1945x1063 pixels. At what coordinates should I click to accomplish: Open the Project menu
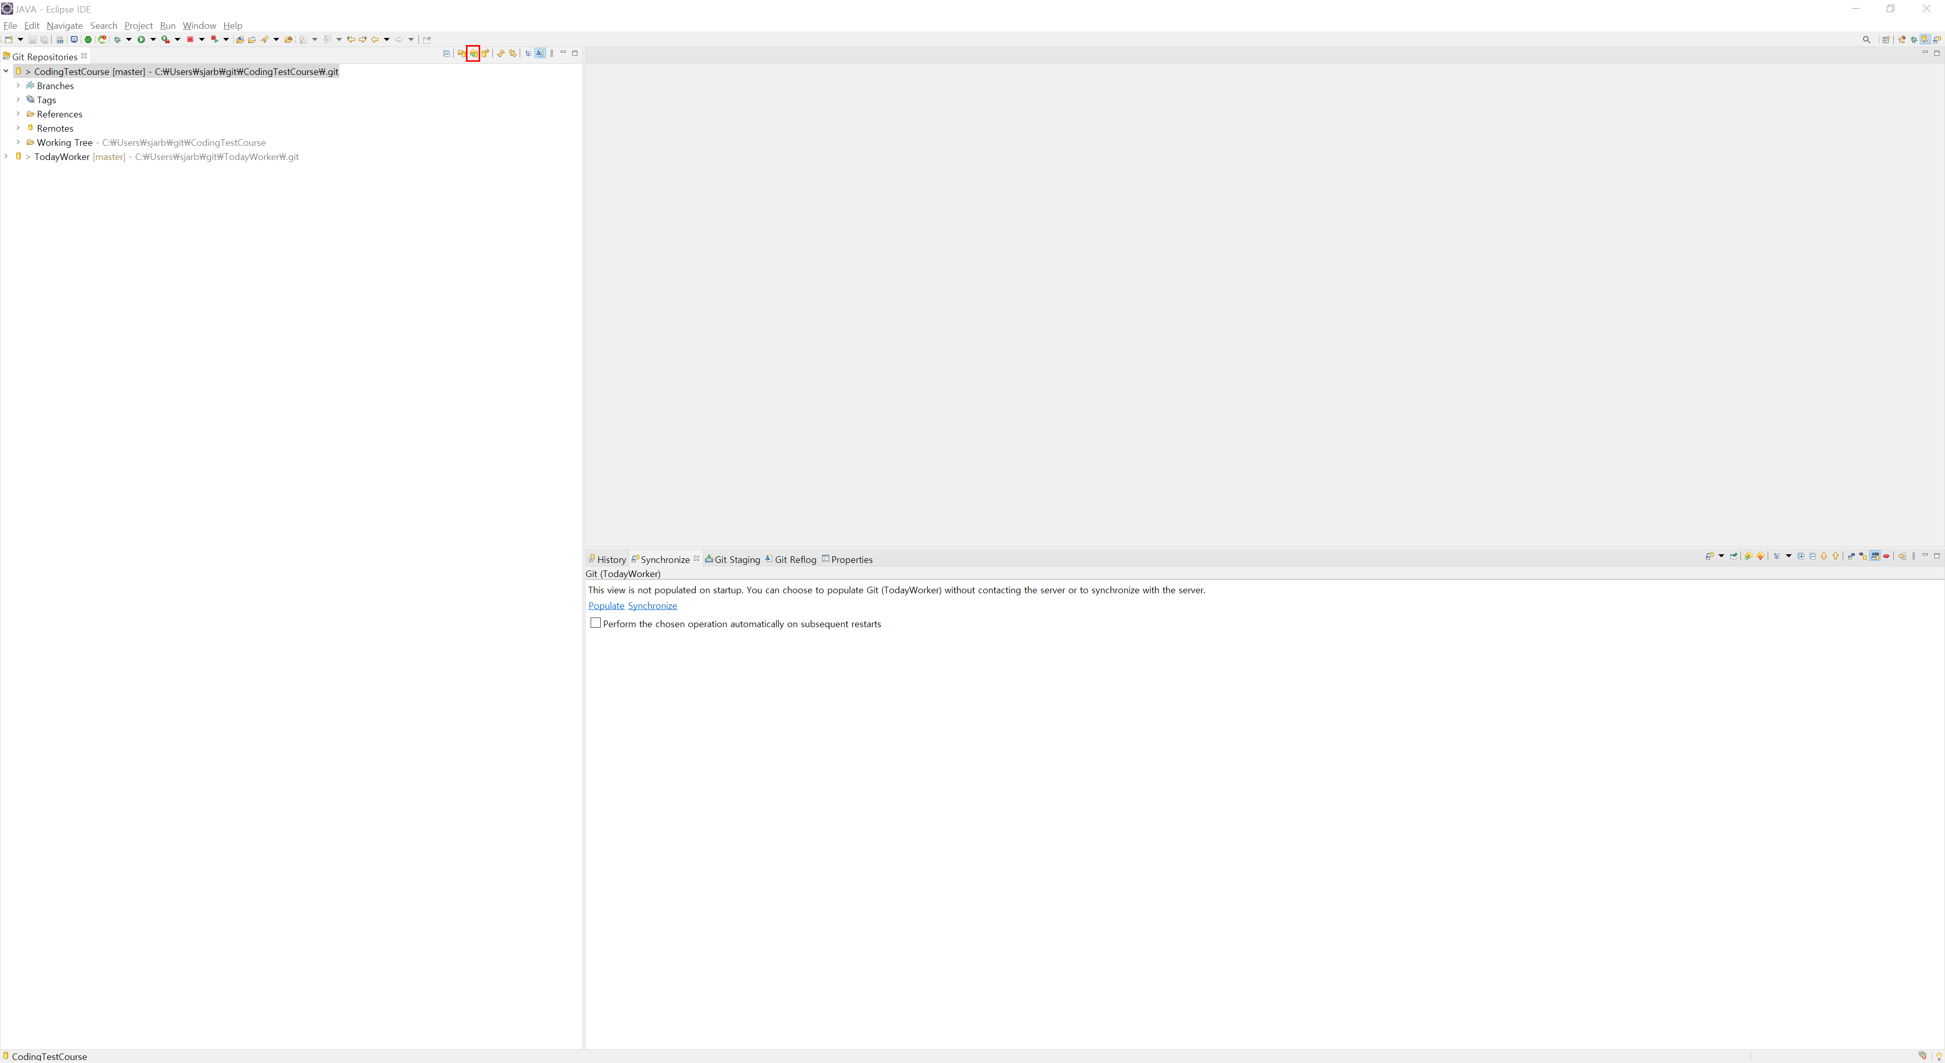(x=138, y=26)
